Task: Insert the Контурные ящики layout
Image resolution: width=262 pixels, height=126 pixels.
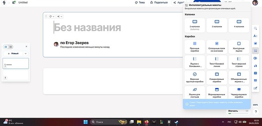Action: pyautogui.click(x=239, y=47)
